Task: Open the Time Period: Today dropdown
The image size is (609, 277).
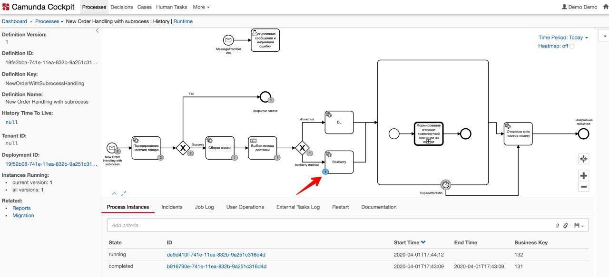Action: click(x=563, y=38)
